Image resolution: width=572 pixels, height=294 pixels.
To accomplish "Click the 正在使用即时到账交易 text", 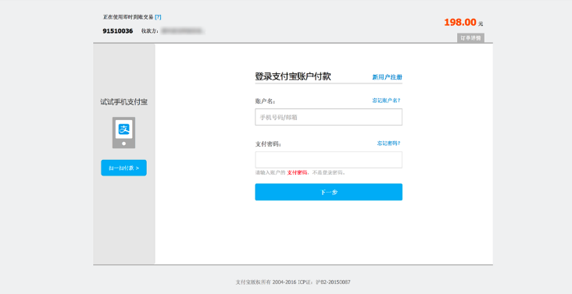I will pos(128,17).
